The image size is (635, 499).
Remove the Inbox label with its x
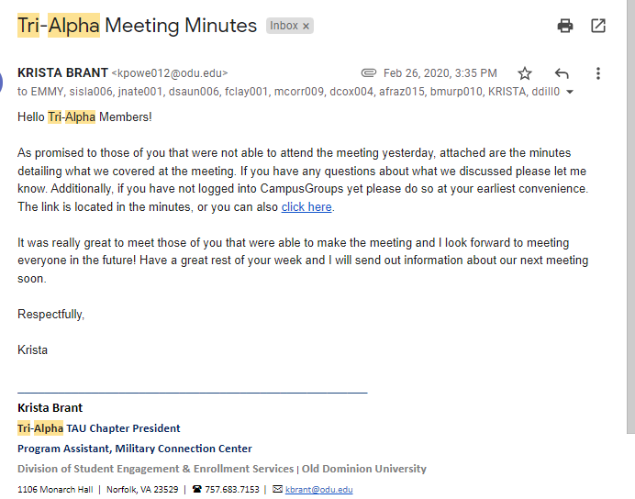306,27
